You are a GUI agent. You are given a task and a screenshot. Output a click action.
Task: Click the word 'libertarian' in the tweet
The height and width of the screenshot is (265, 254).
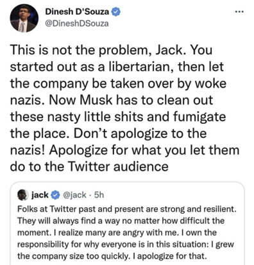pos(141,67)
